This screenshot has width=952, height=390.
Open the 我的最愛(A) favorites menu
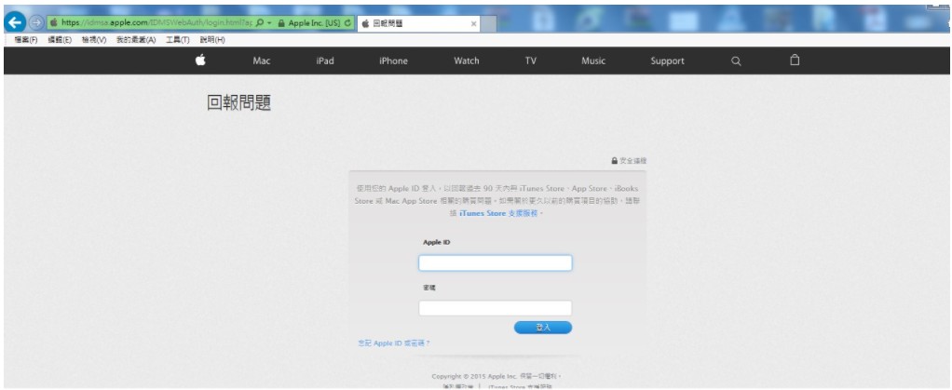pos(136,38)
